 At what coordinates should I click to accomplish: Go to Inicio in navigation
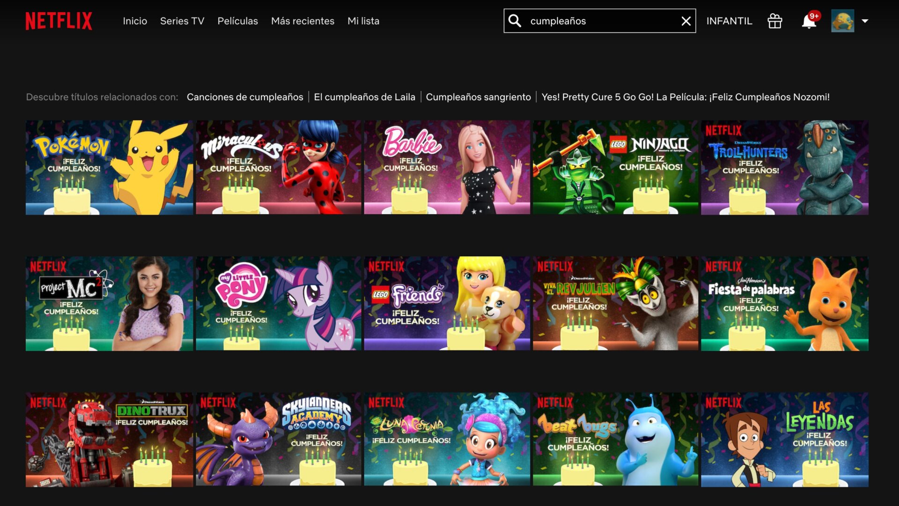click(135, 21)
